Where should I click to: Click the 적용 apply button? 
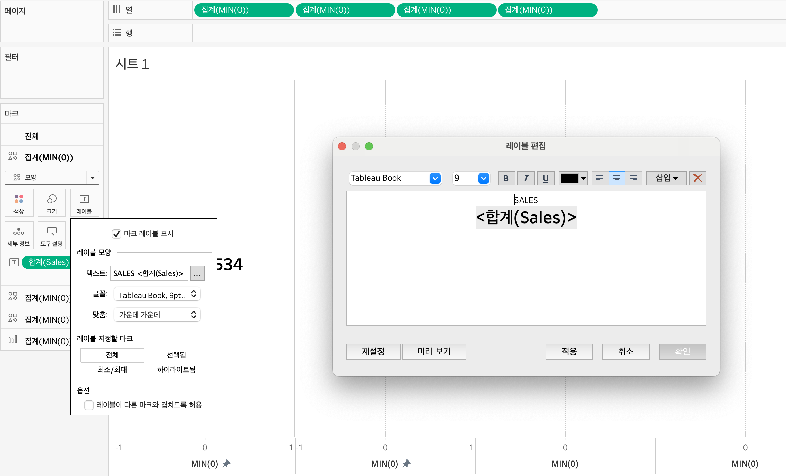(x=569, y=352)
